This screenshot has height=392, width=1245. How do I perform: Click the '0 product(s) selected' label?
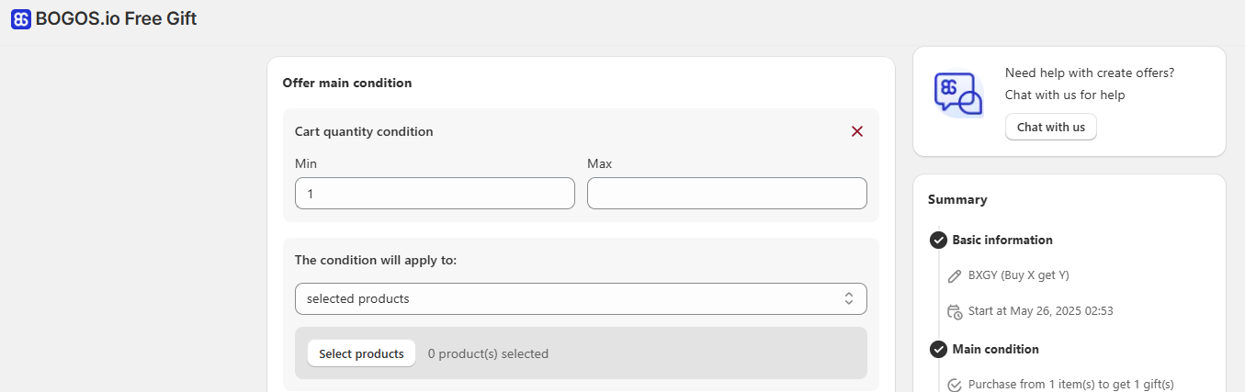click(488, 353)
